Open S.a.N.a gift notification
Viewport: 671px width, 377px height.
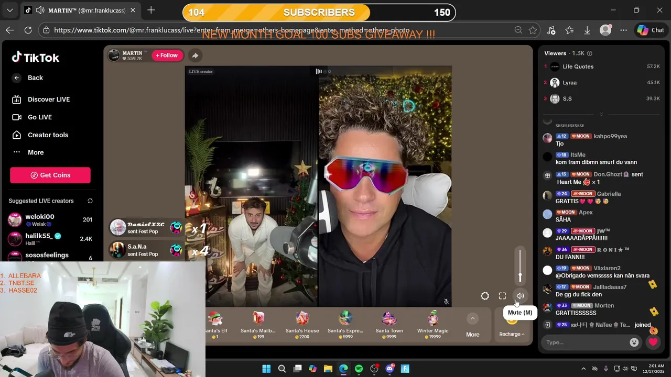(x=146, y=250)
